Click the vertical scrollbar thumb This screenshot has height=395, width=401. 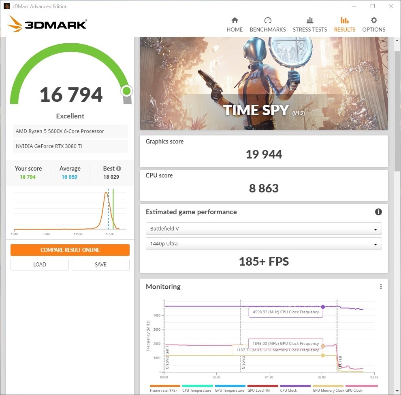pyautogui.click(x=397, y=111)
